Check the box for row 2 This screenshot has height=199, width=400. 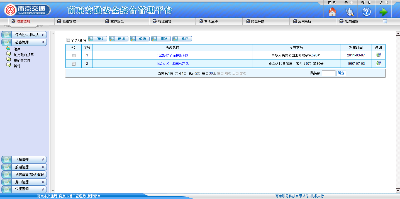[x=74, y=64]
